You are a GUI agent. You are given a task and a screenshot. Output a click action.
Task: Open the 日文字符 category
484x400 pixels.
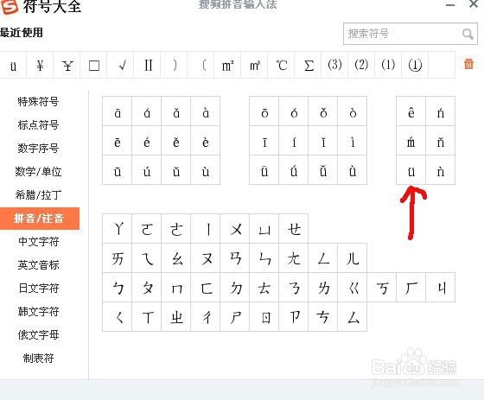pyautogui.click(x=38, y=289)
